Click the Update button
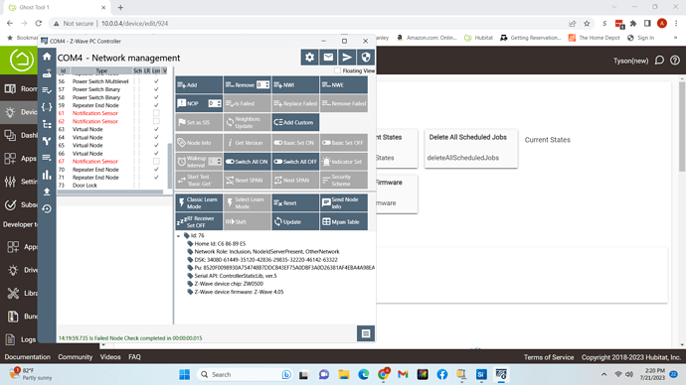This screenshot has width=686, height=385. coord(295,221)
